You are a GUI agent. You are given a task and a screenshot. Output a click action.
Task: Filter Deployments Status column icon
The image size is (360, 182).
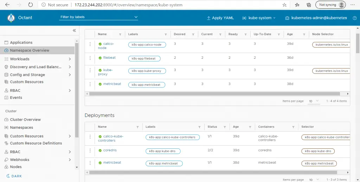(225, 127)
